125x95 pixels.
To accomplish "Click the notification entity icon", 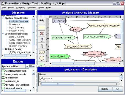I will (3, 78).
